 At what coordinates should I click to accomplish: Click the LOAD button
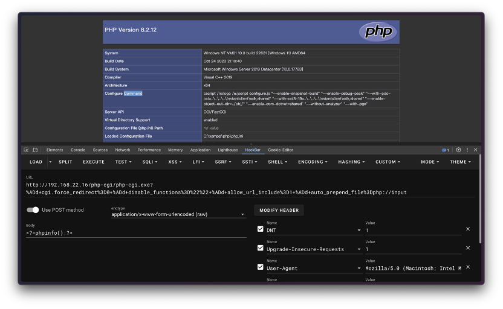point(36,162)
